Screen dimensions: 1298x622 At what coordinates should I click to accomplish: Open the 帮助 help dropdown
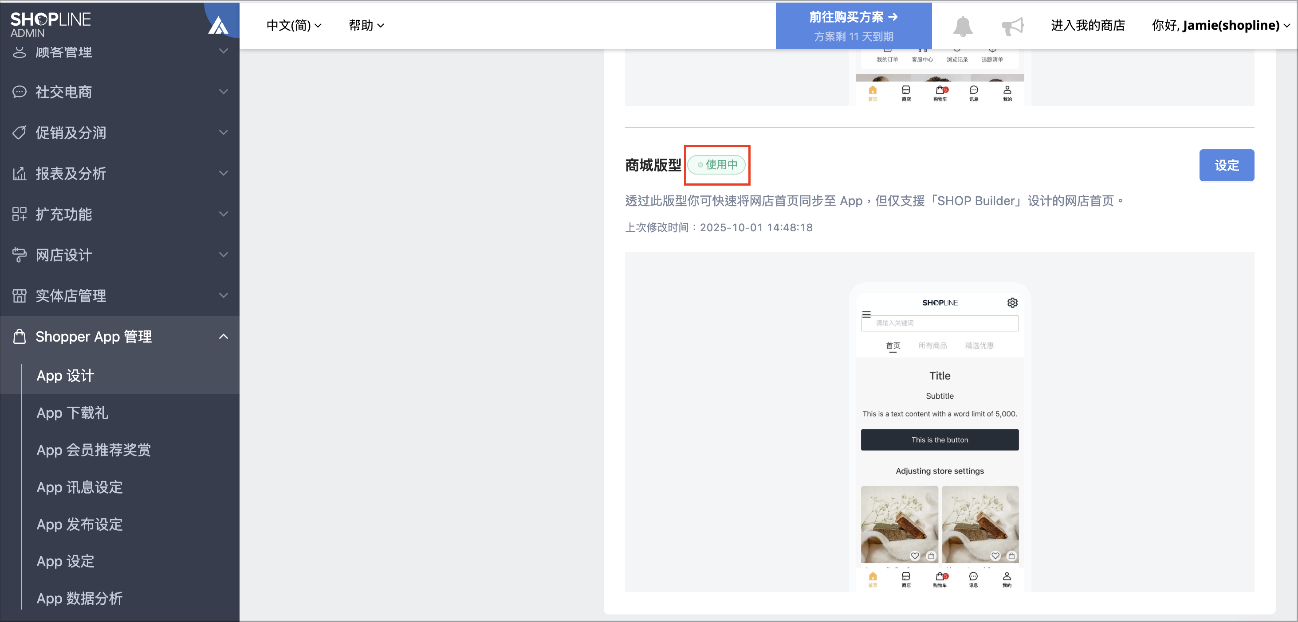tap(366, 26)
